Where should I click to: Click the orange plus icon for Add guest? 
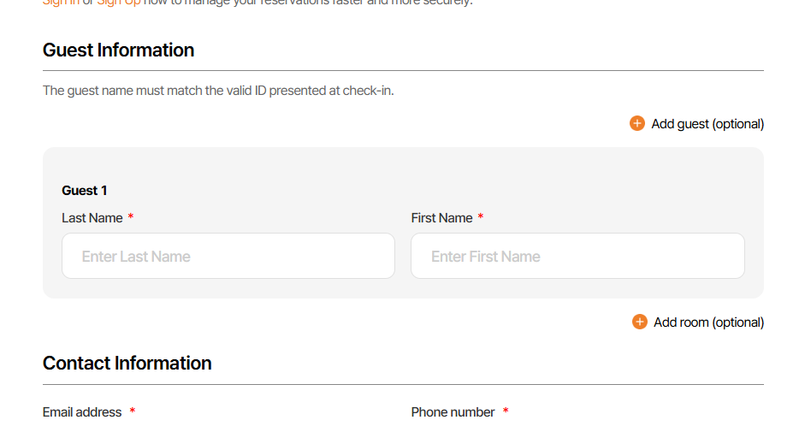[637, 123]
